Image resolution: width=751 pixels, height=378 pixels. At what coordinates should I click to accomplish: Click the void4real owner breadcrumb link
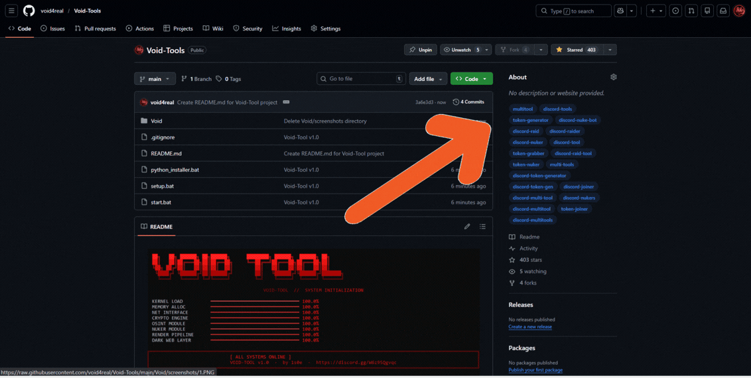pos(52,11)
